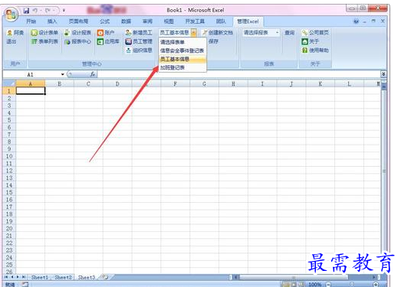Open the 团队 ribbon tab

(x=221, y=21)
